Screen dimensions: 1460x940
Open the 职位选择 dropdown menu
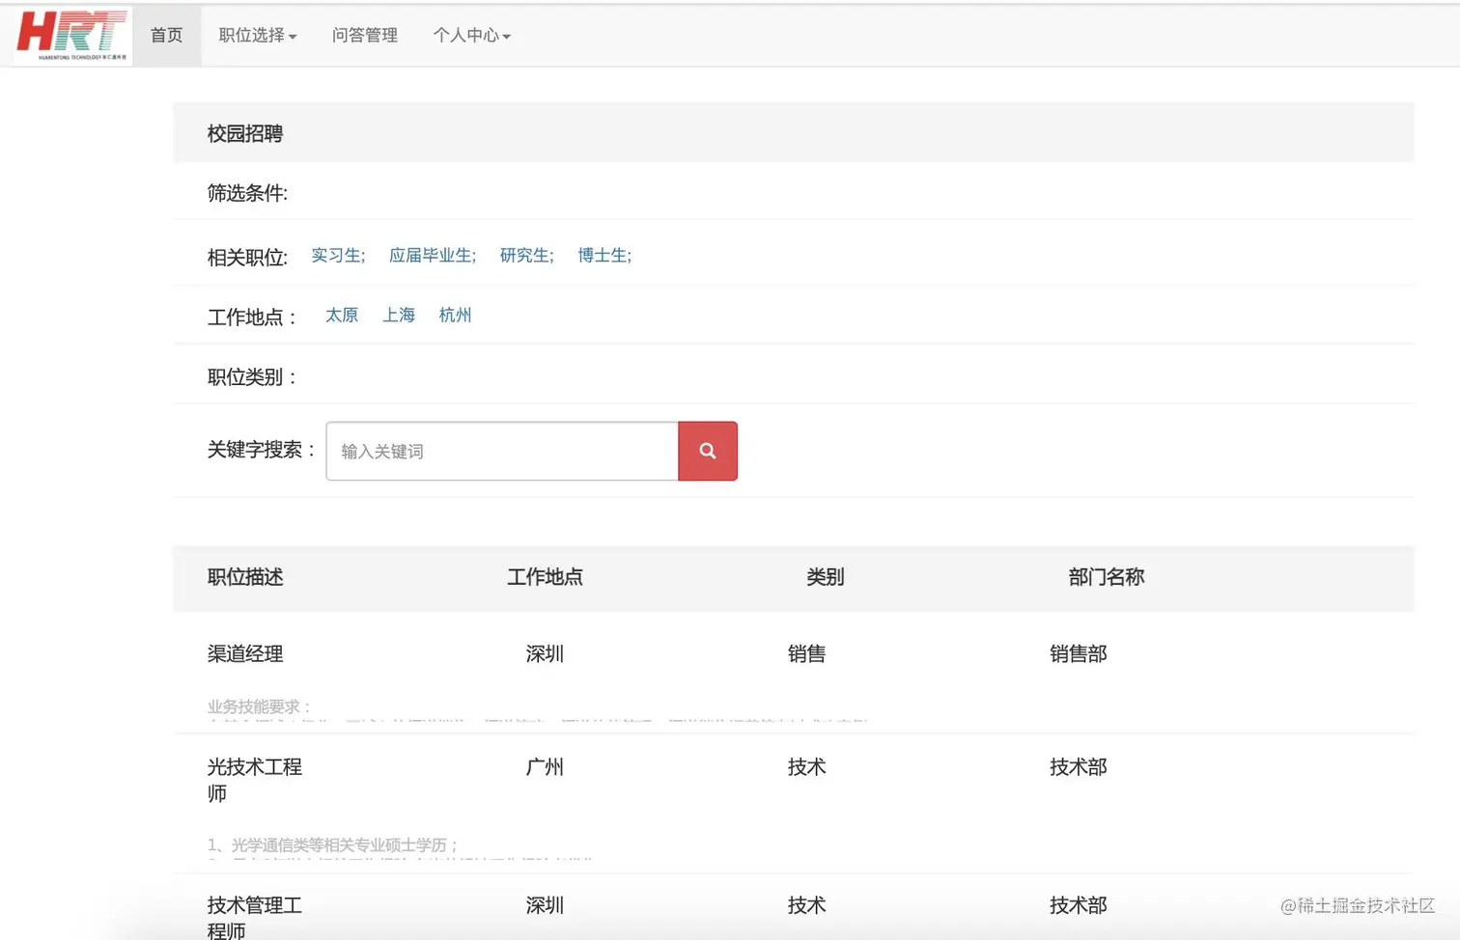click(x=258, y=36)
